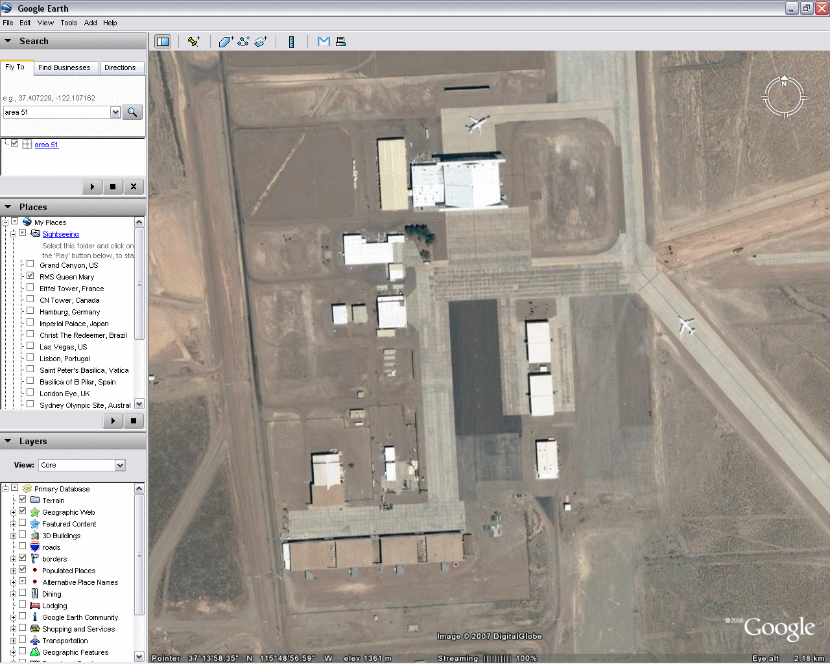Click the search magnifier button
Viewport: 830px width, 664px height.
[132, 112]
